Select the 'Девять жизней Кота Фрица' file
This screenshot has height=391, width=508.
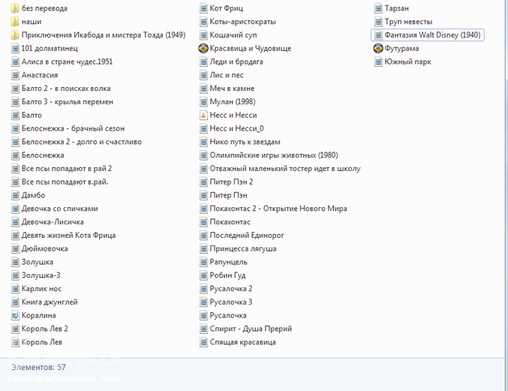(x=68, y=236)
